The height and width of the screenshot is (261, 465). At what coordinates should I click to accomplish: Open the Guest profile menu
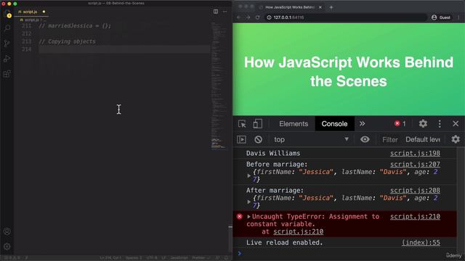point(441,17)
